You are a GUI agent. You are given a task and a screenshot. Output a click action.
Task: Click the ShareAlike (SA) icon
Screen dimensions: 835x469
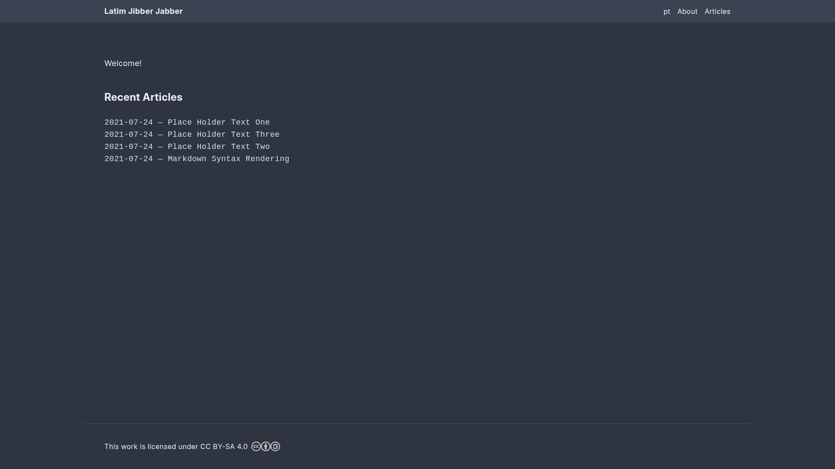[275, 446]
